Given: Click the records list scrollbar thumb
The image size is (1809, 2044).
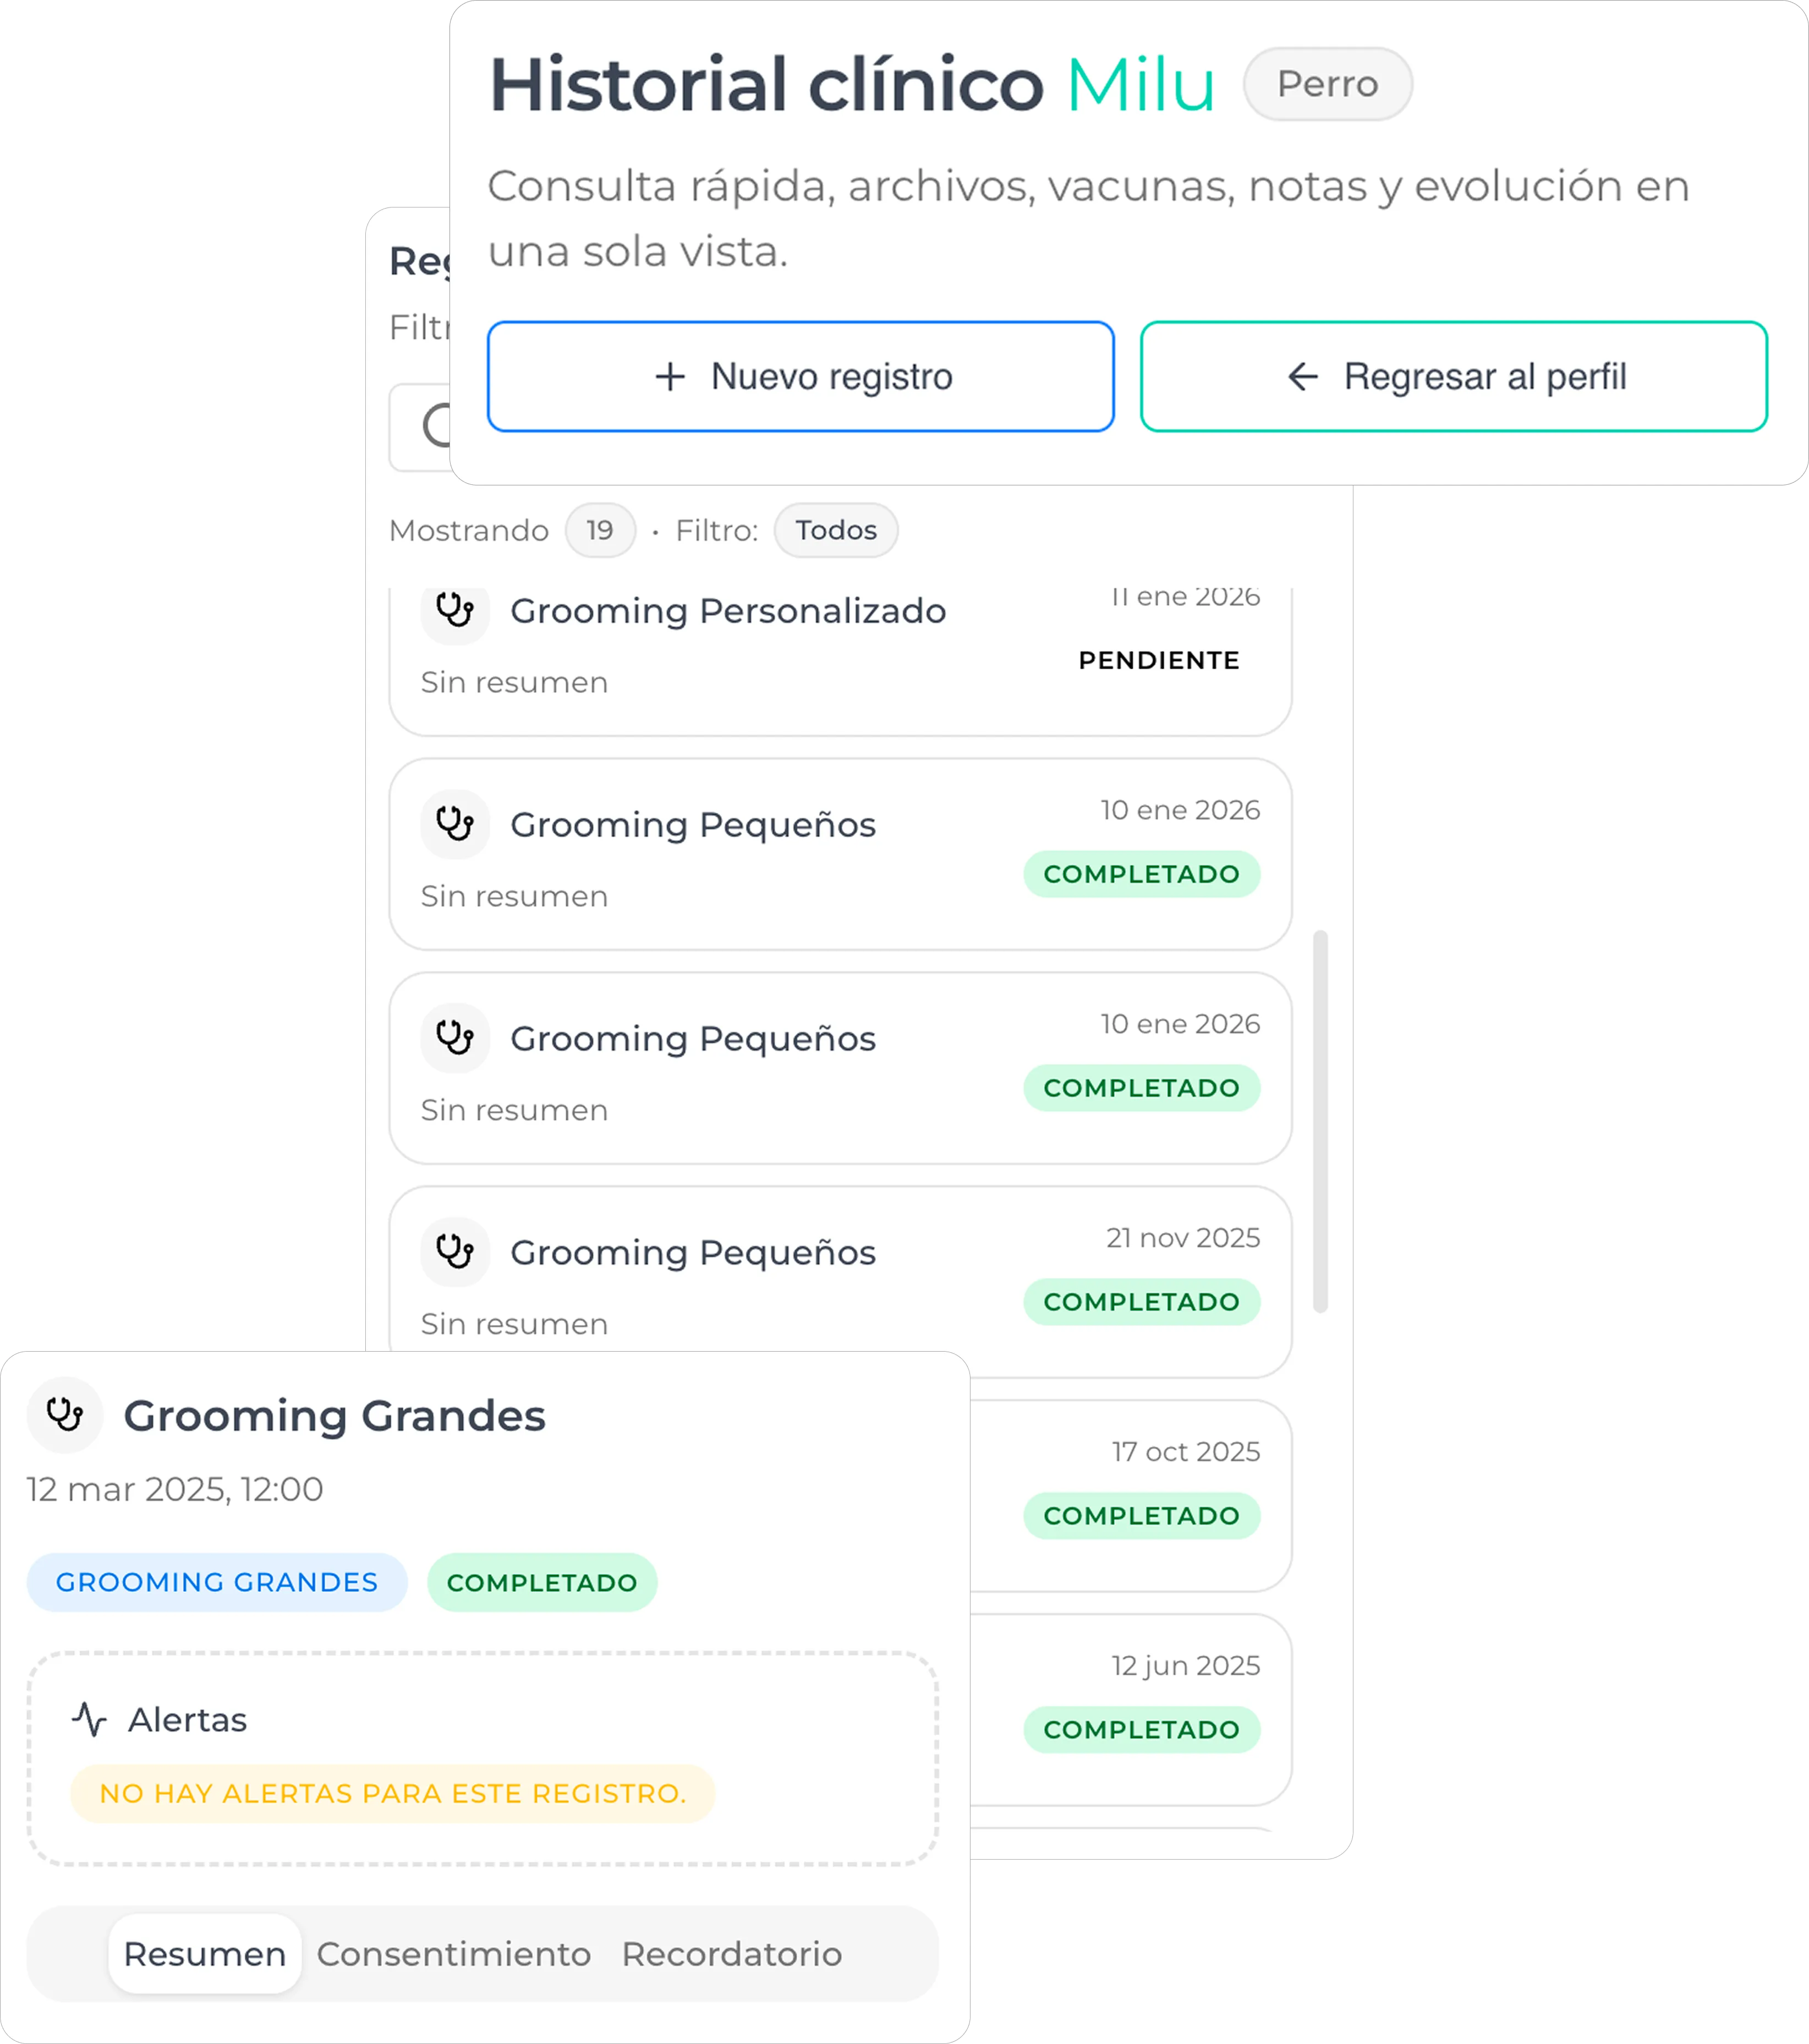Looking at the screenshot, I should (x=1320, y=1120).
